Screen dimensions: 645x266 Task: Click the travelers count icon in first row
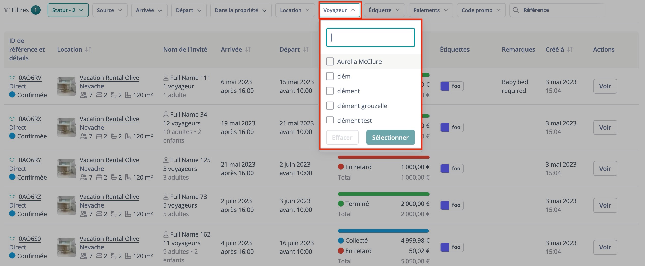pos(84,95)
